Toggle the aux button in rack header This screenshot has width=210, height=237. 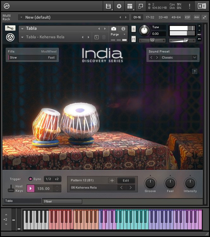click(x=197, y=17)
